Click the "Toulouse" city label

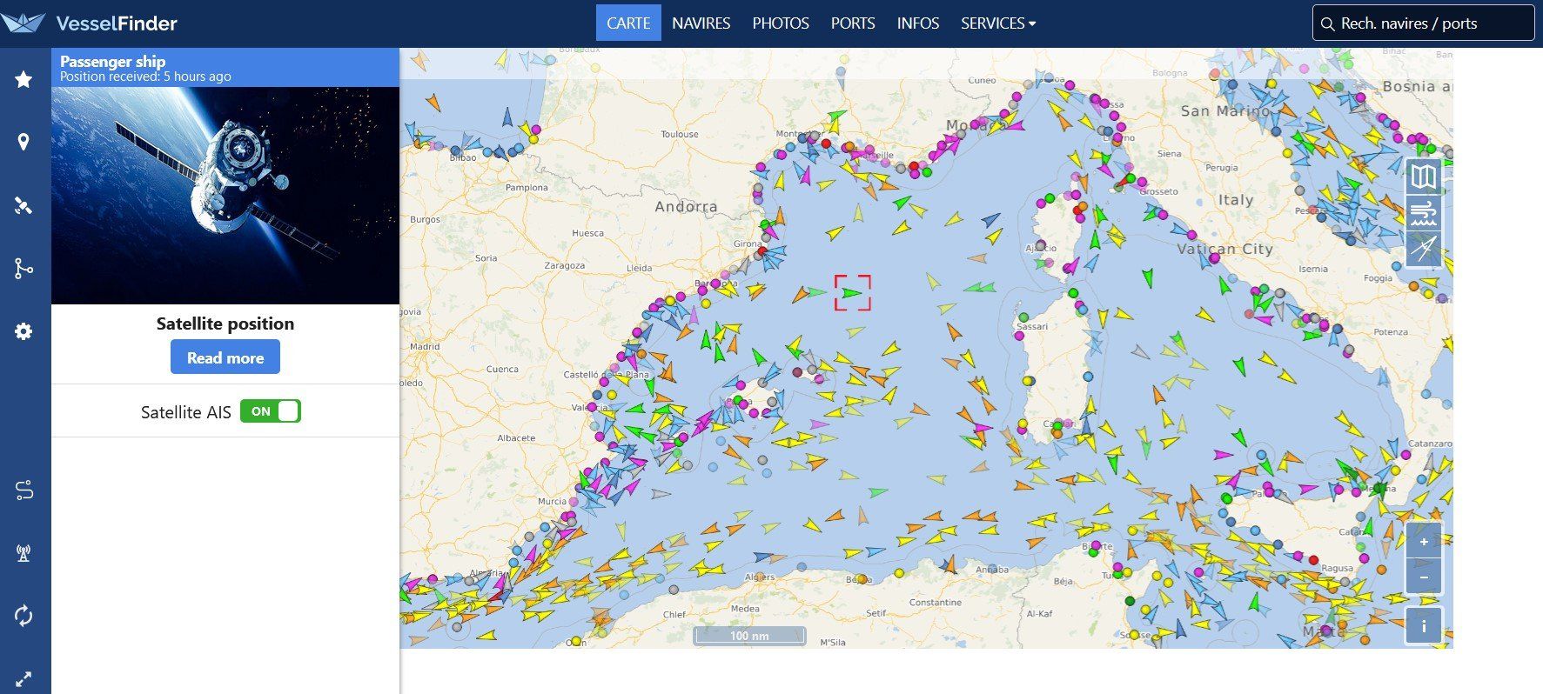point(680,134)
